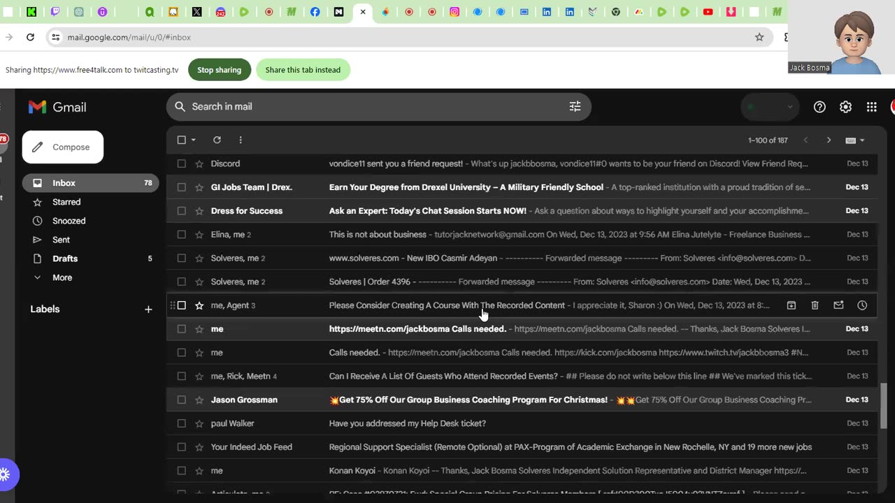Click the pencil icon on Compose
The width and height of the screenshot is (895, 503).
pyautogui.click(x=38, y=147)
